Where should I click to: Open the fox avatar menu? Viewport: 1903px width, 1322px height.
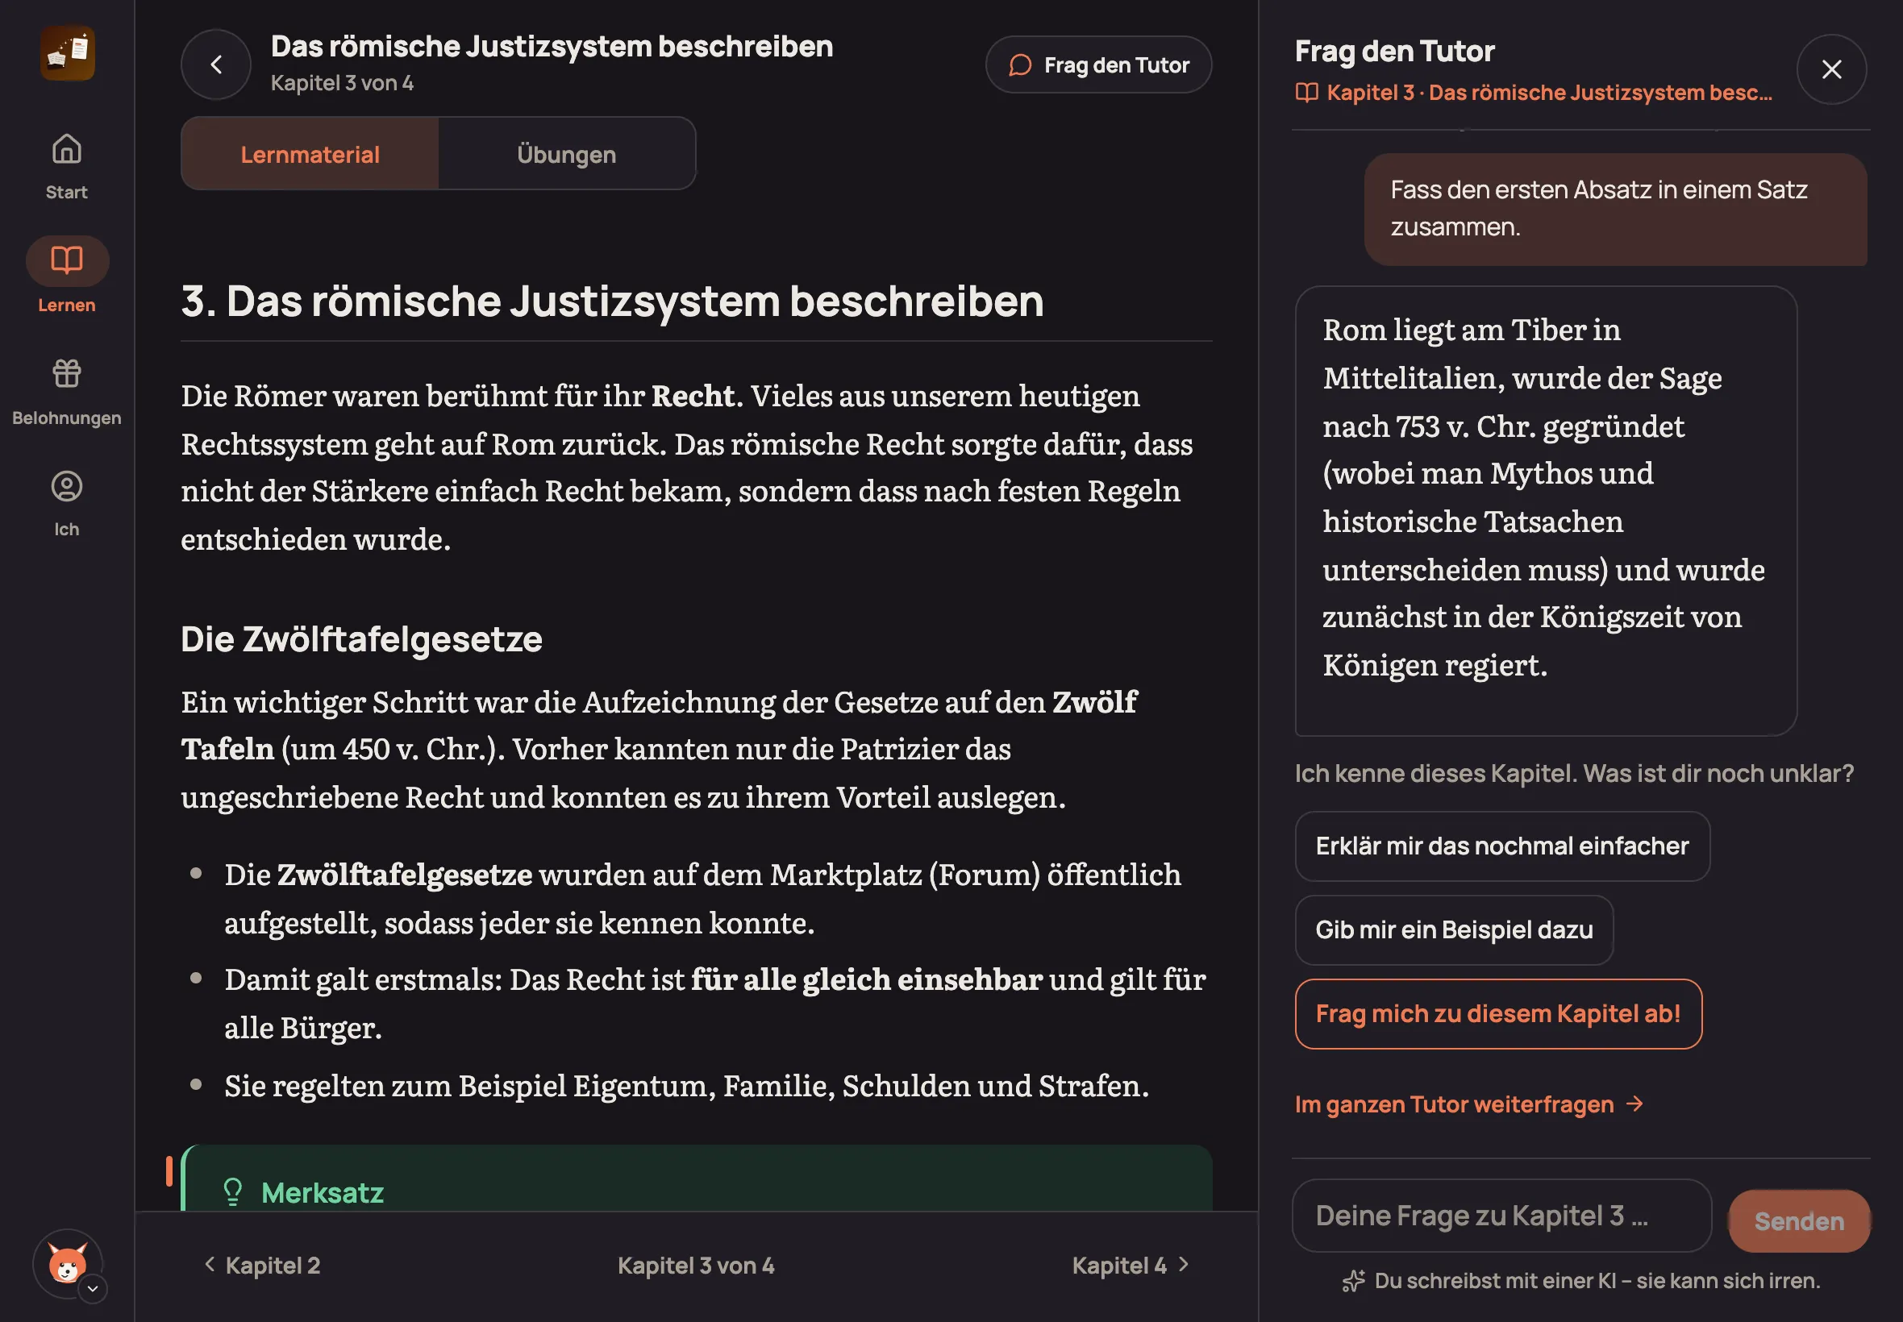[68, 1264]
